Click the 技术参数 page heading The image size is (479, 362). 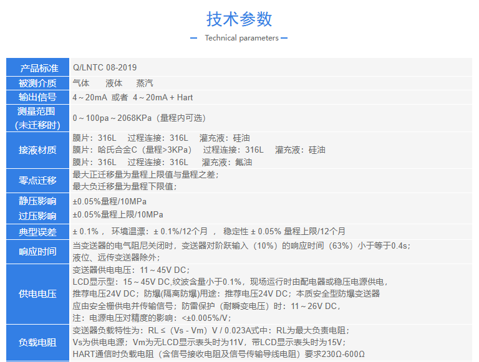(239, 19)
